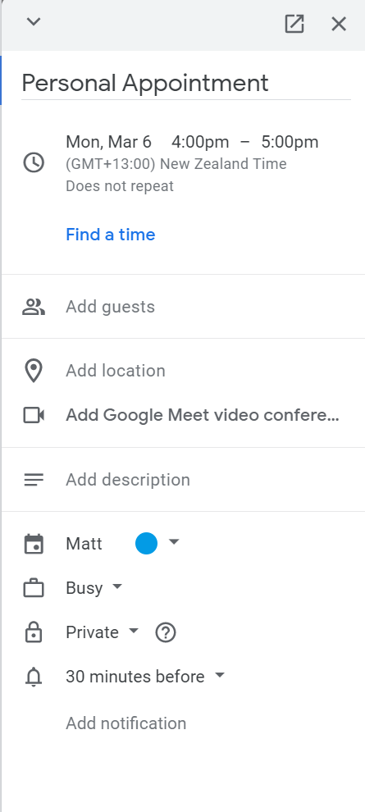Viewport: 365px width, 812px height.
Task: Edit the Personal Appointment title field
Action: coord(186,83)
